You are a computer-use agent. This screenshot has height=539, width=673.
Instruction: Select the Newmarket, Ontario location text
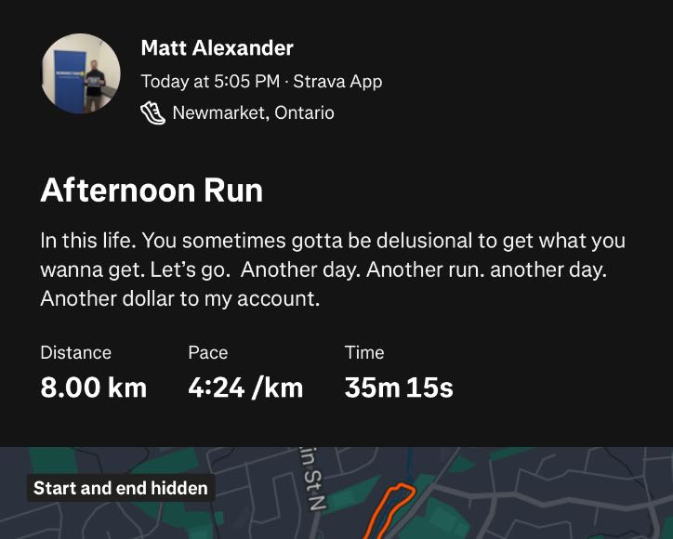pyautogui.click(x=253, y=113)
